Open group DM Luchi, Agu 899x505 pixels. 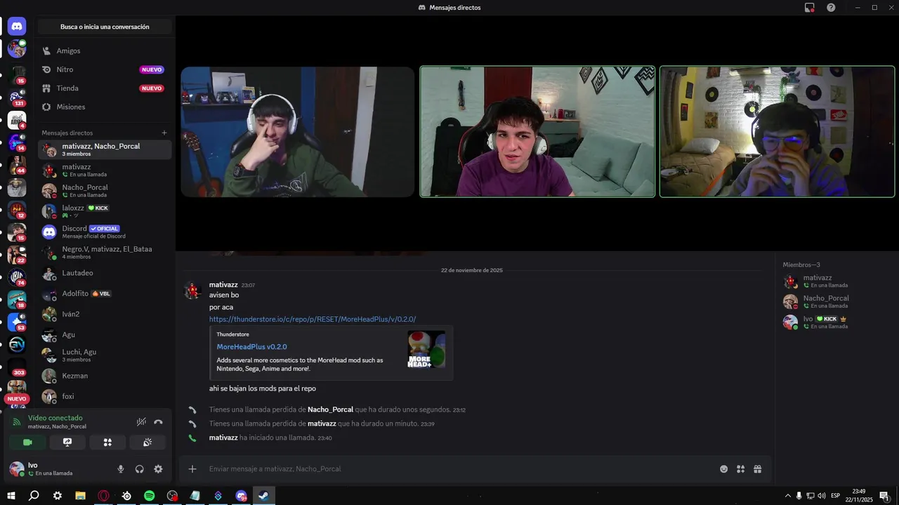pyautogui.click(x=105, y=355)
